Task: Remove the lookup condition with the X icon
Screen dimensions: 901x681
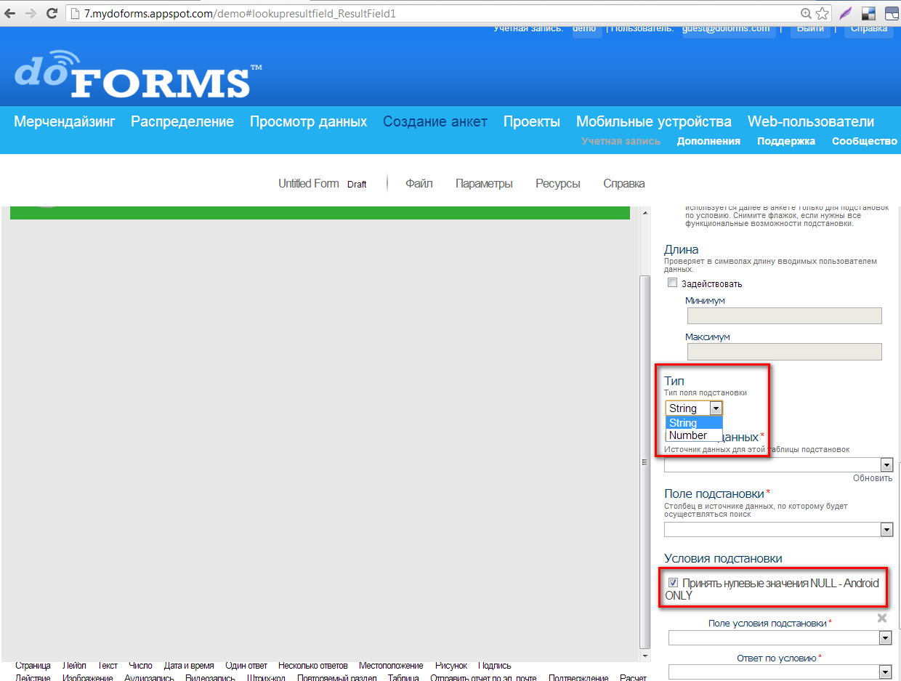Action: [882, 618]
